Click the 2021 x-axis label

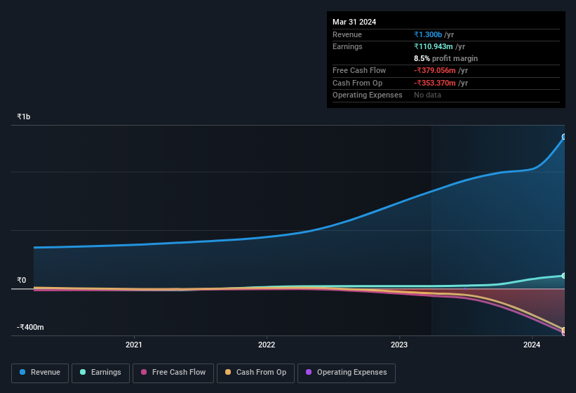(x=134, y=345)
